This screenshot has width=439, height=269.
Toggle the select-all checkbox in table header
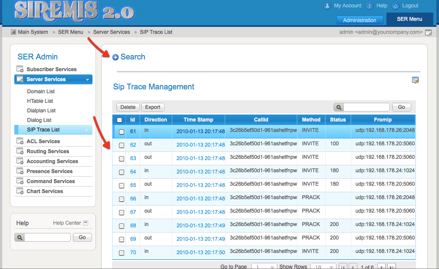pos(119,120)
